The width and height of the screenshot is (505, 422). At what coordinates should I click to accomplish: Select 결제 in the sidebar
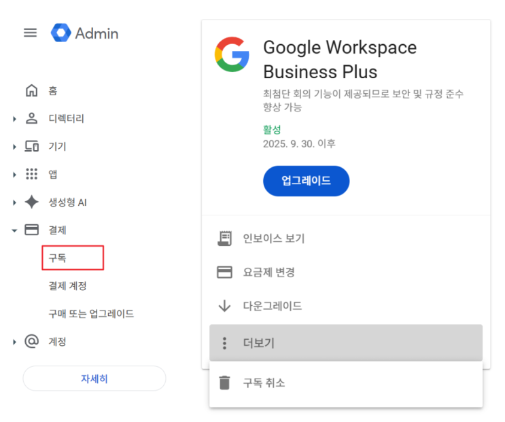click(x=57, y=230)
